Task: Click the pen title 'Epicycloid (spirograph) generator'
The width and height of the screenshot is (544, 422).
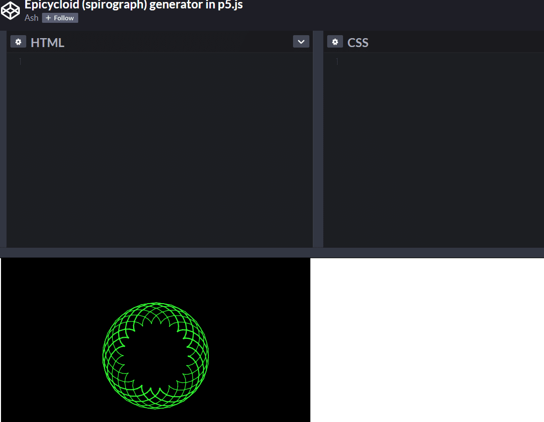Action: pyautogui.click(x=134, y=5)
